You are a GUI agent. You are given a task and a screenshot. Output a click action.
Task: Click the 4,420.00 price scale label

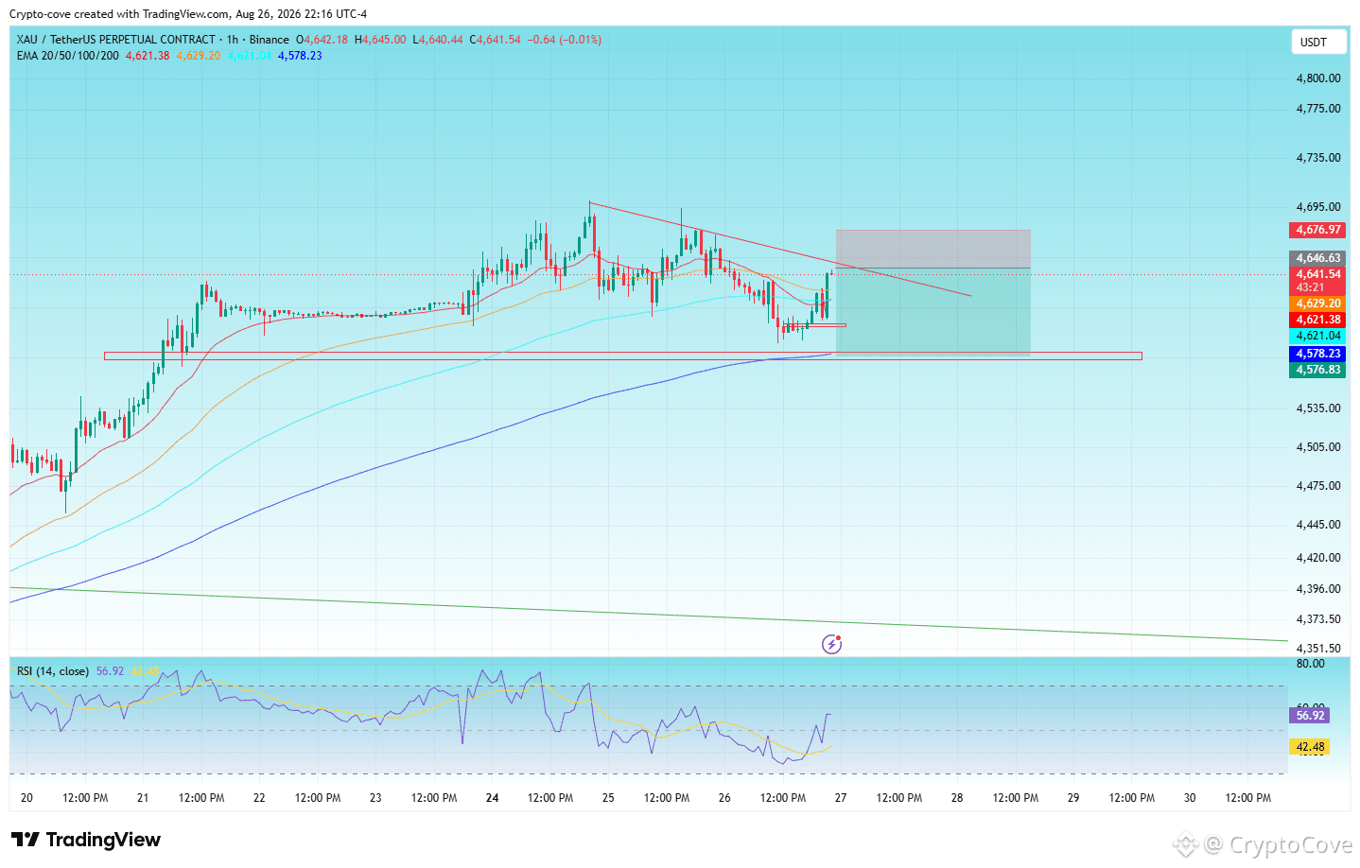pos(1318,558)
